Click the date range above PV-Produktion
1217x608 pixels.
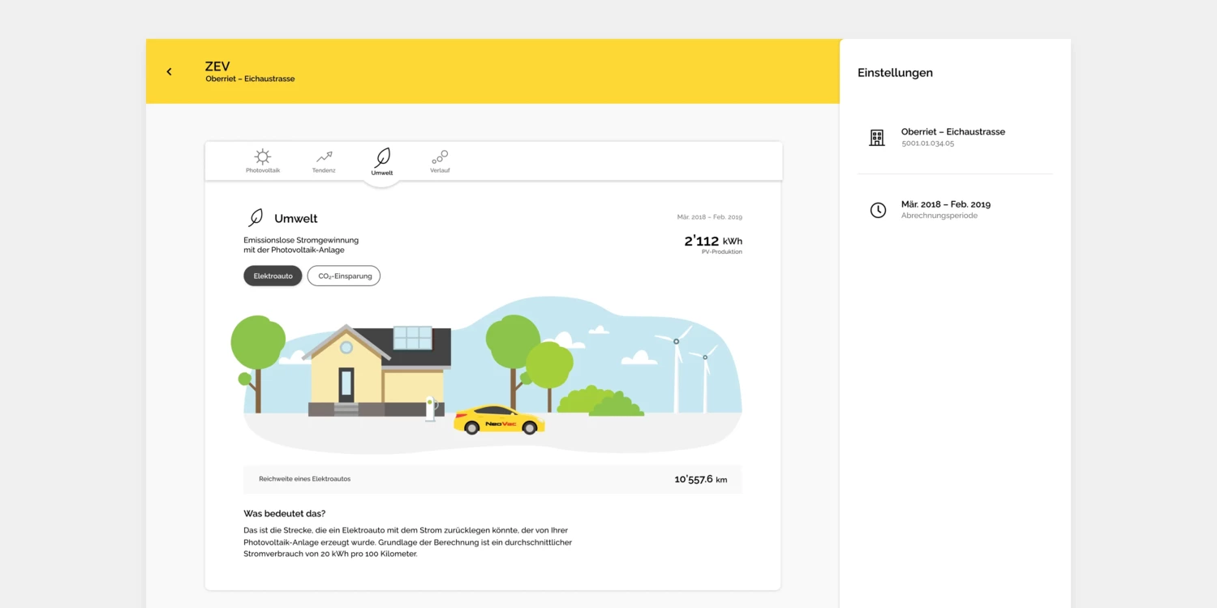pyautogui.click(x=710, y=217)
